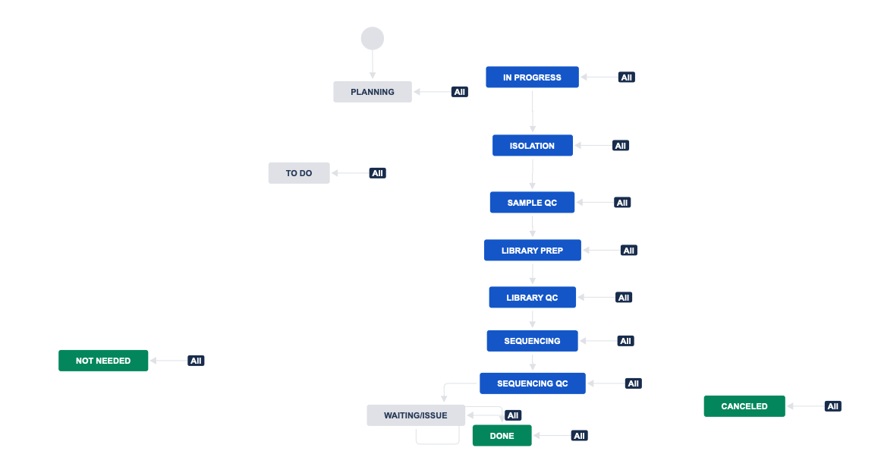Click the ISOLATION status box

(x=532, y=146)
